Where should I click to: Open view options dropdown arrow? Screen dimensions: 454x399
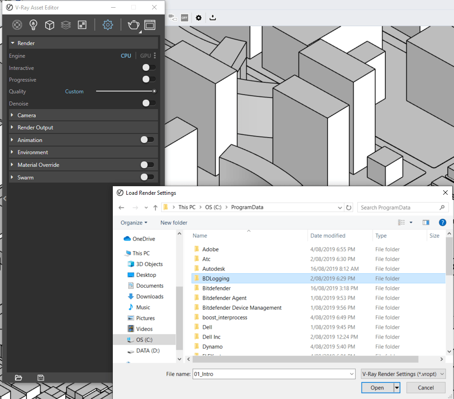(x=411, y=222)
